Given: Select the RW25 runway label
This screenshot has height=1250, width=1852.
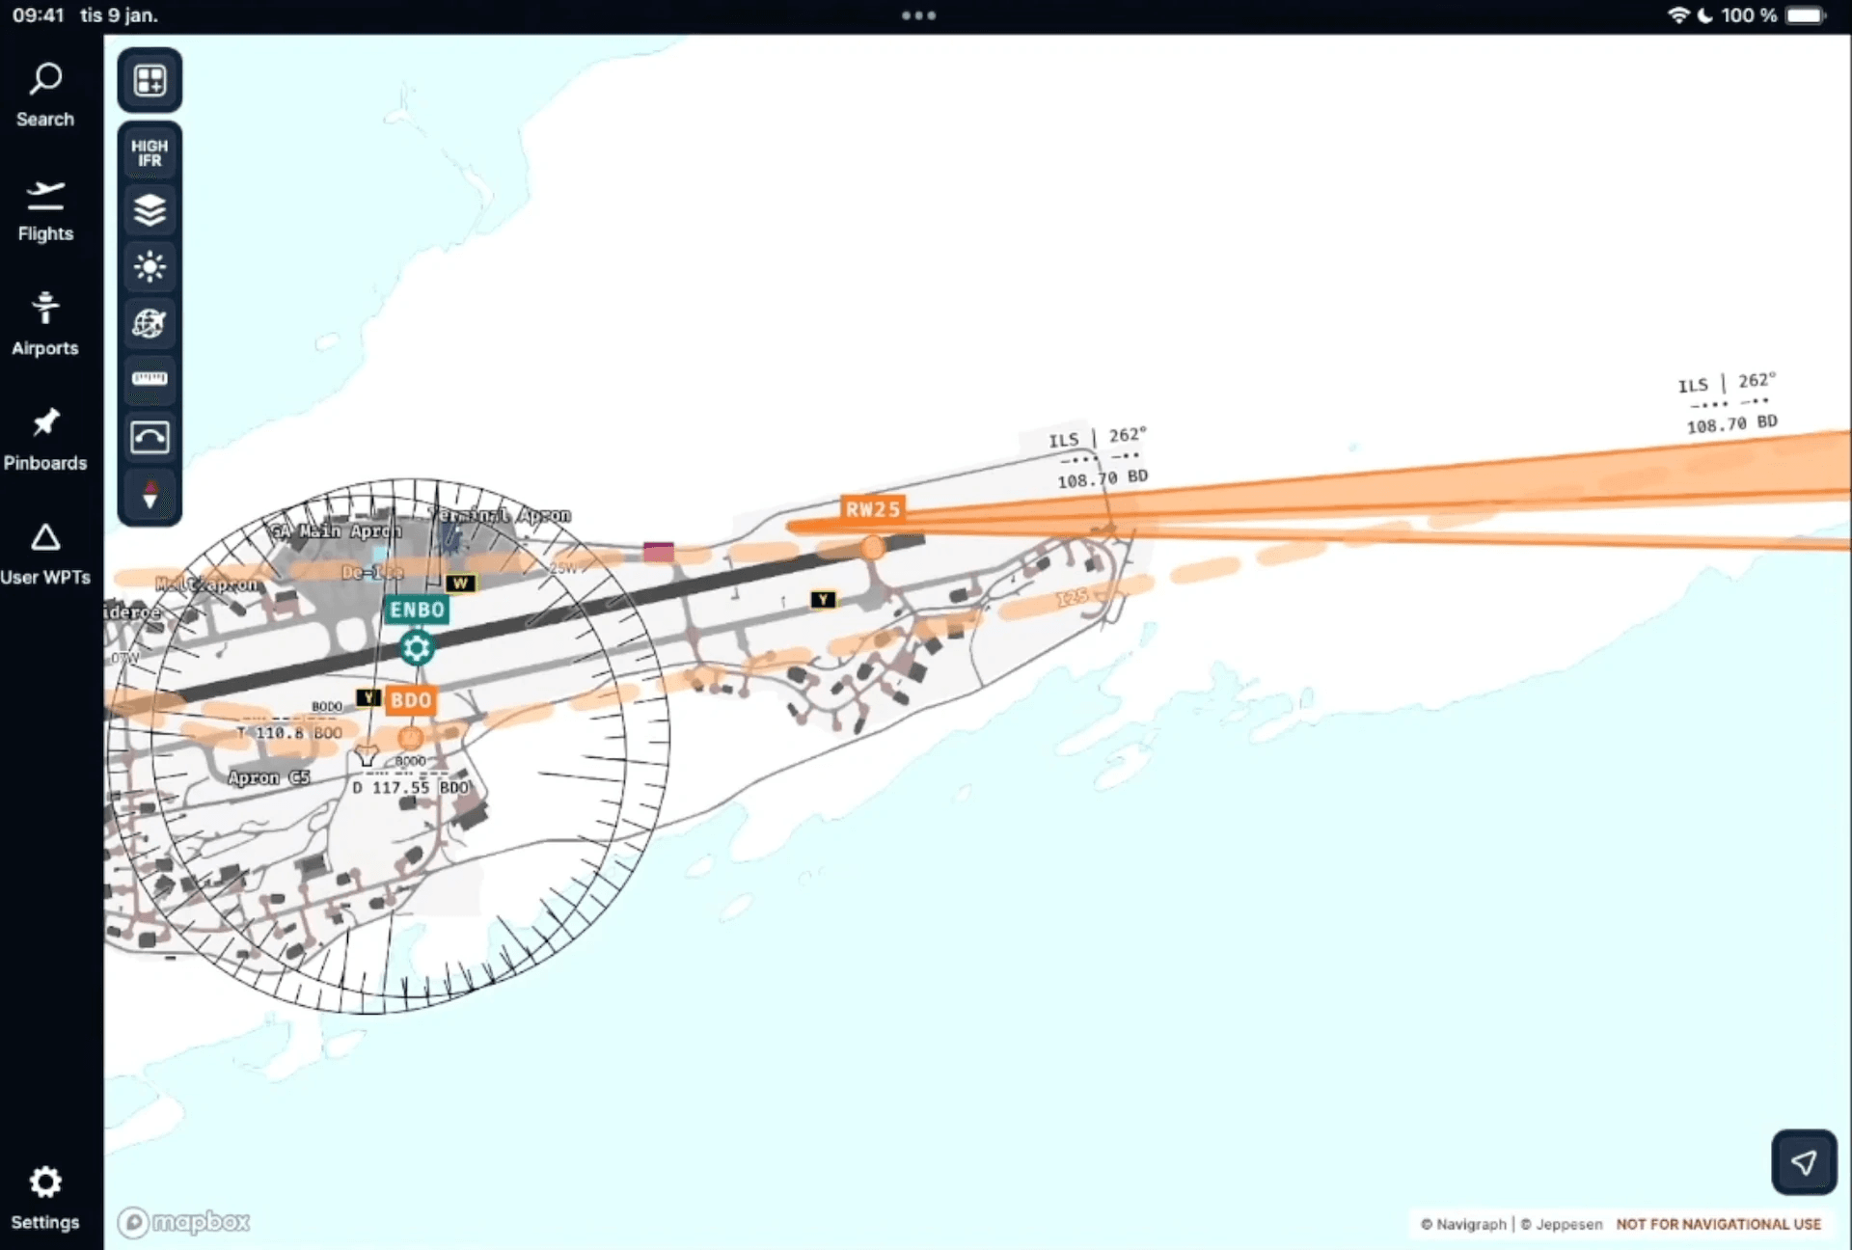Looking at the screenshot, I should (x=873, y=509).
